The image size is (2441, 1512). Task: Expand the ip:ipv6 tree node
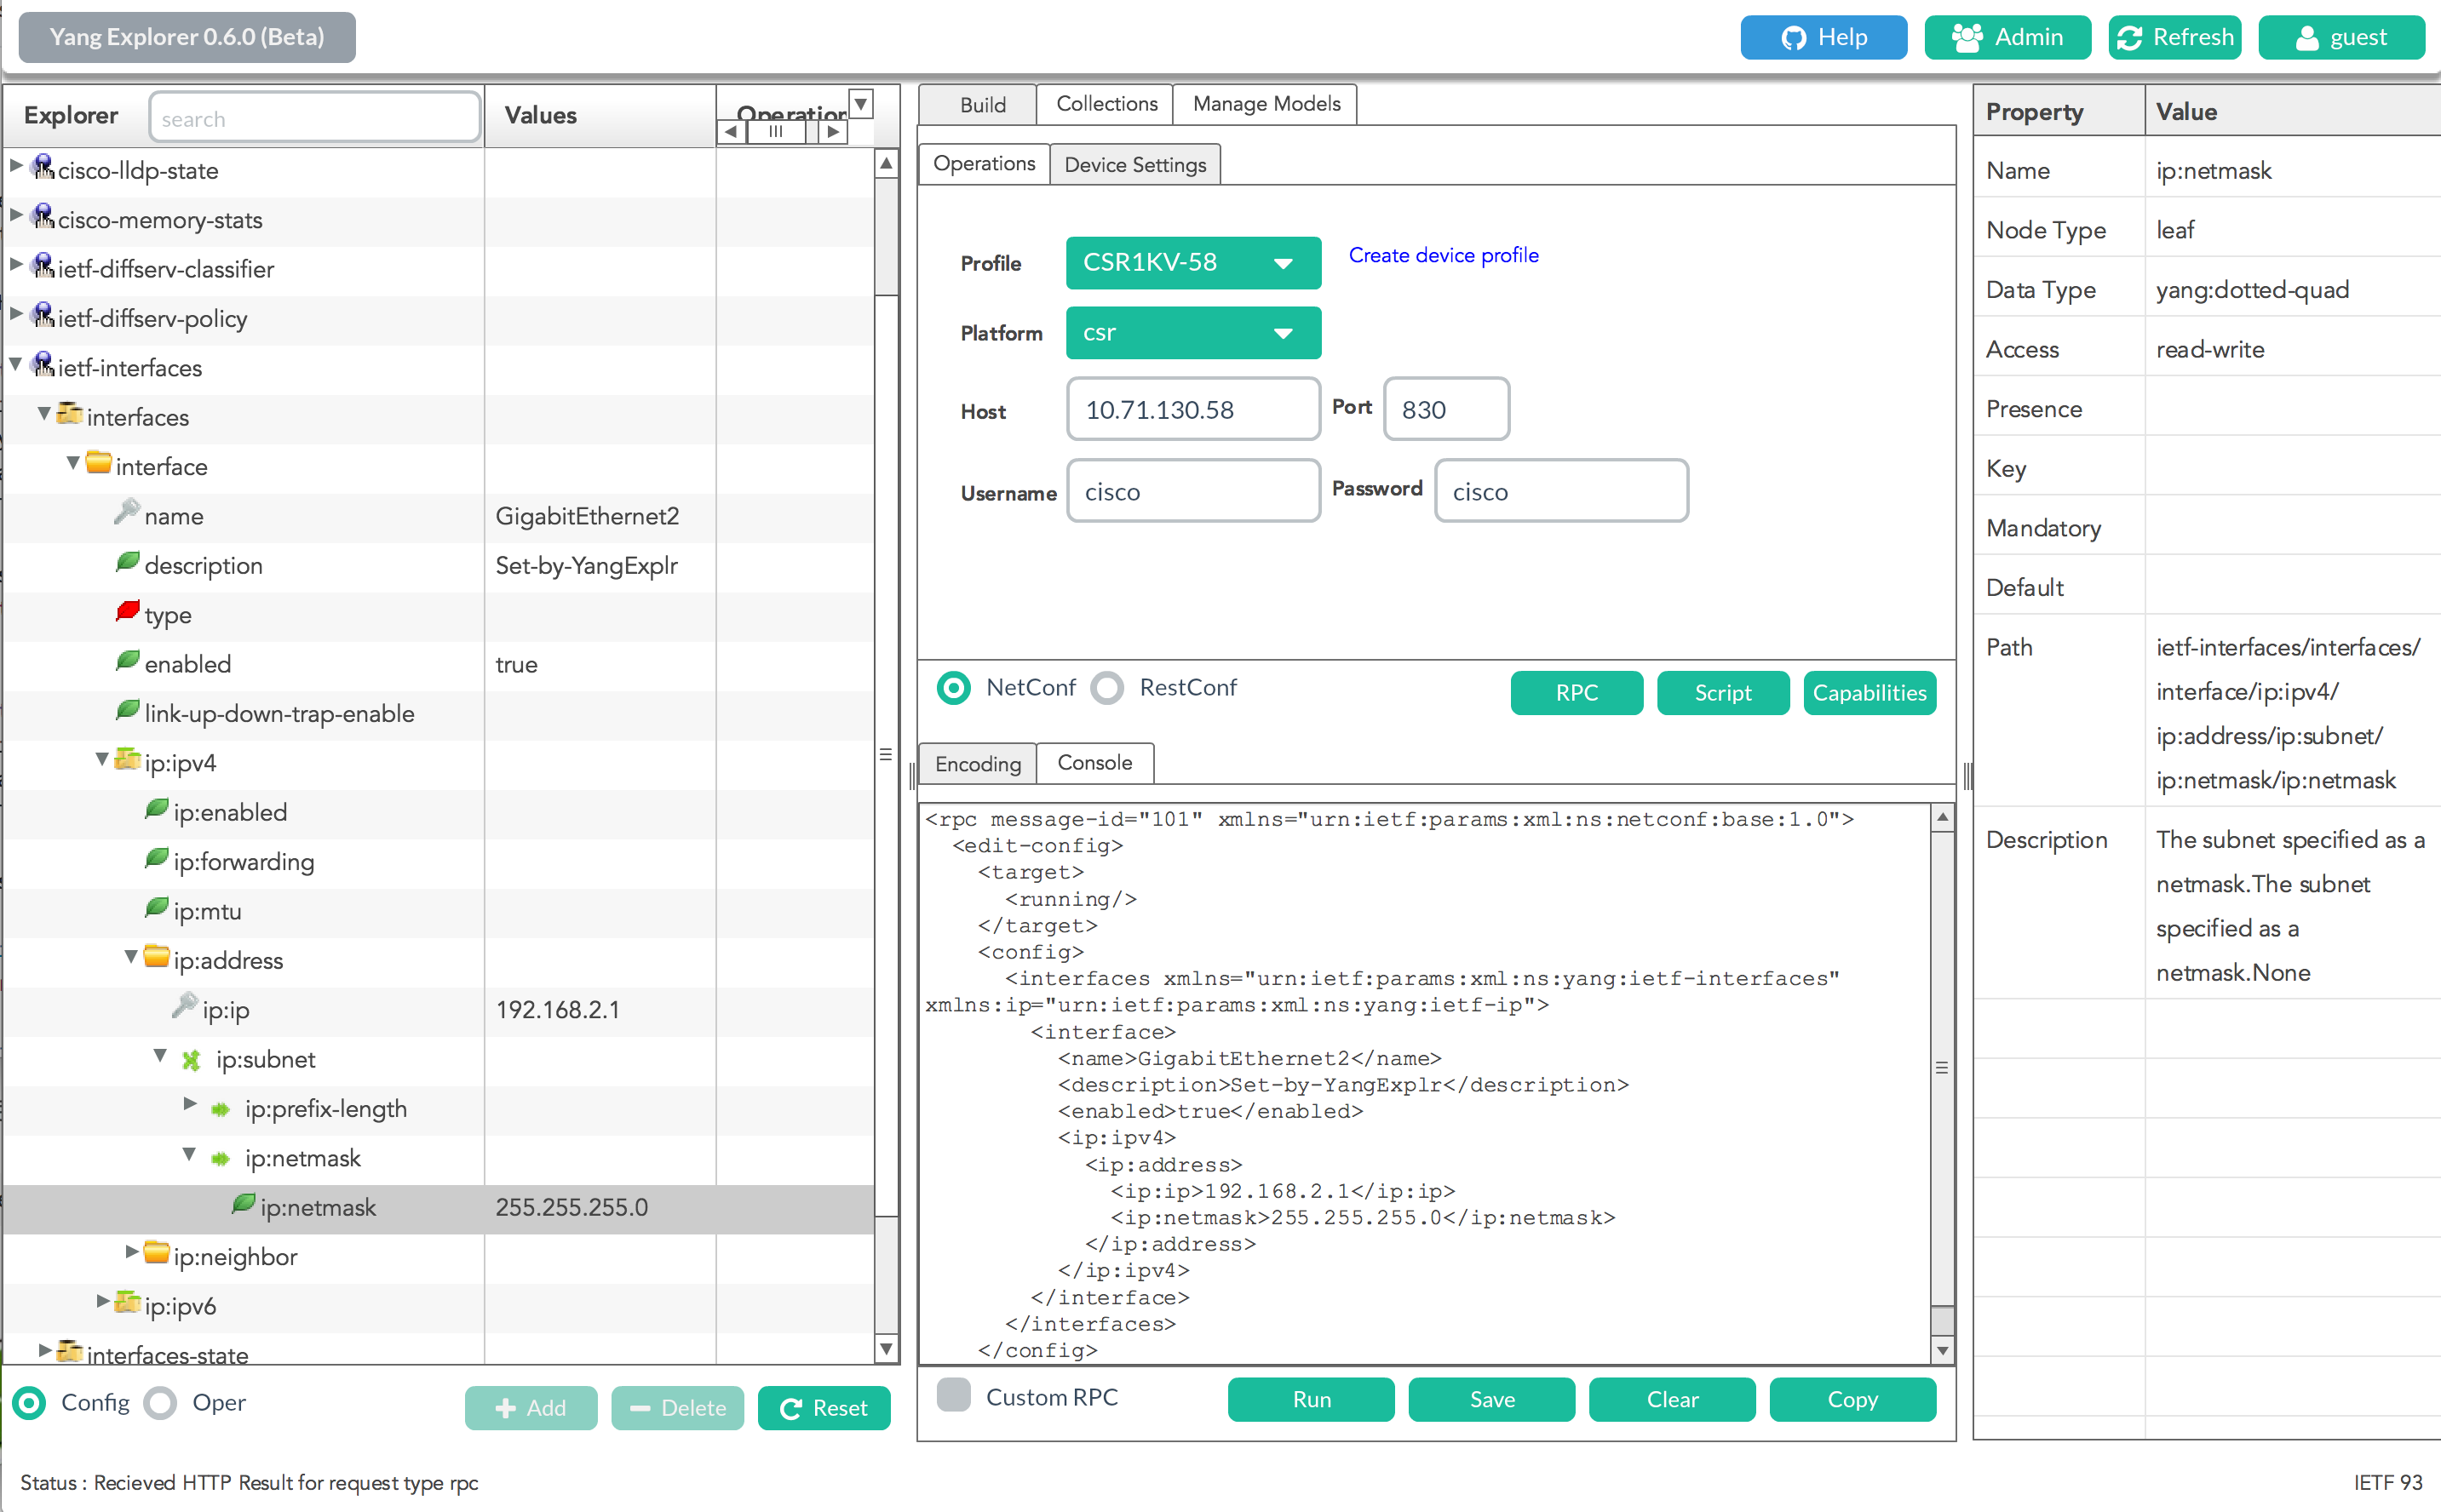[103, 1302]
